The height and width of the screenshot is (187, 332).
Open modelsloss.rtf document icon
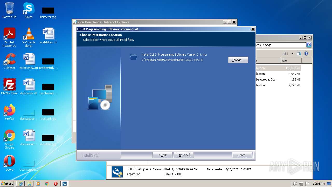[48, 36]
